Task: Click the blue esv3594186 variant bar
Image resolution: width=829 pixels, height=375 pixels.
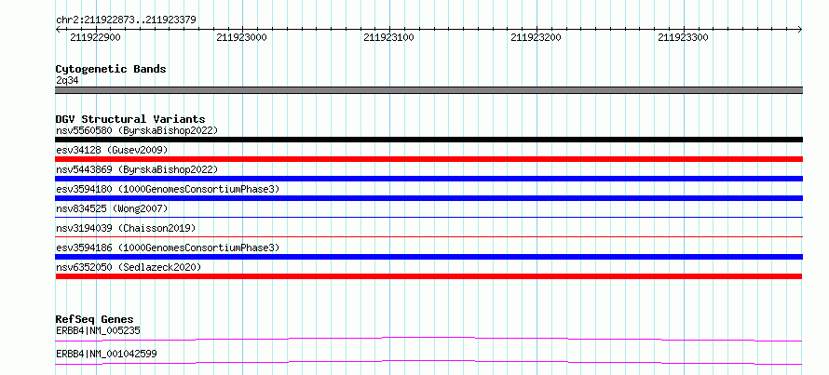Action: click(428, 257)
